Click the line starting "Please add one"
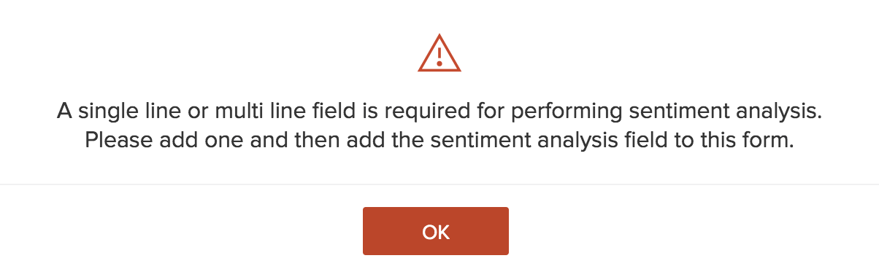 [439, 140]
